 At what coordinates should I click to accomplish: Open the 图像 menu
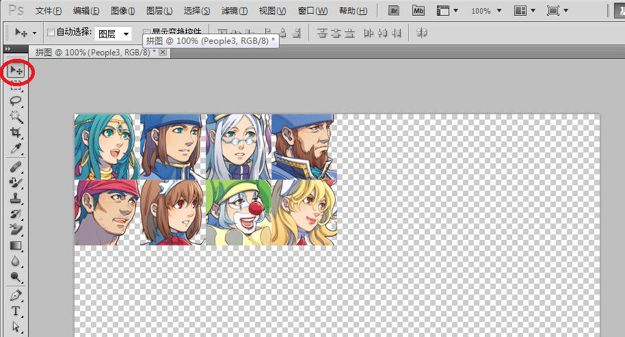pyautogui.click(x=122, y=11)
